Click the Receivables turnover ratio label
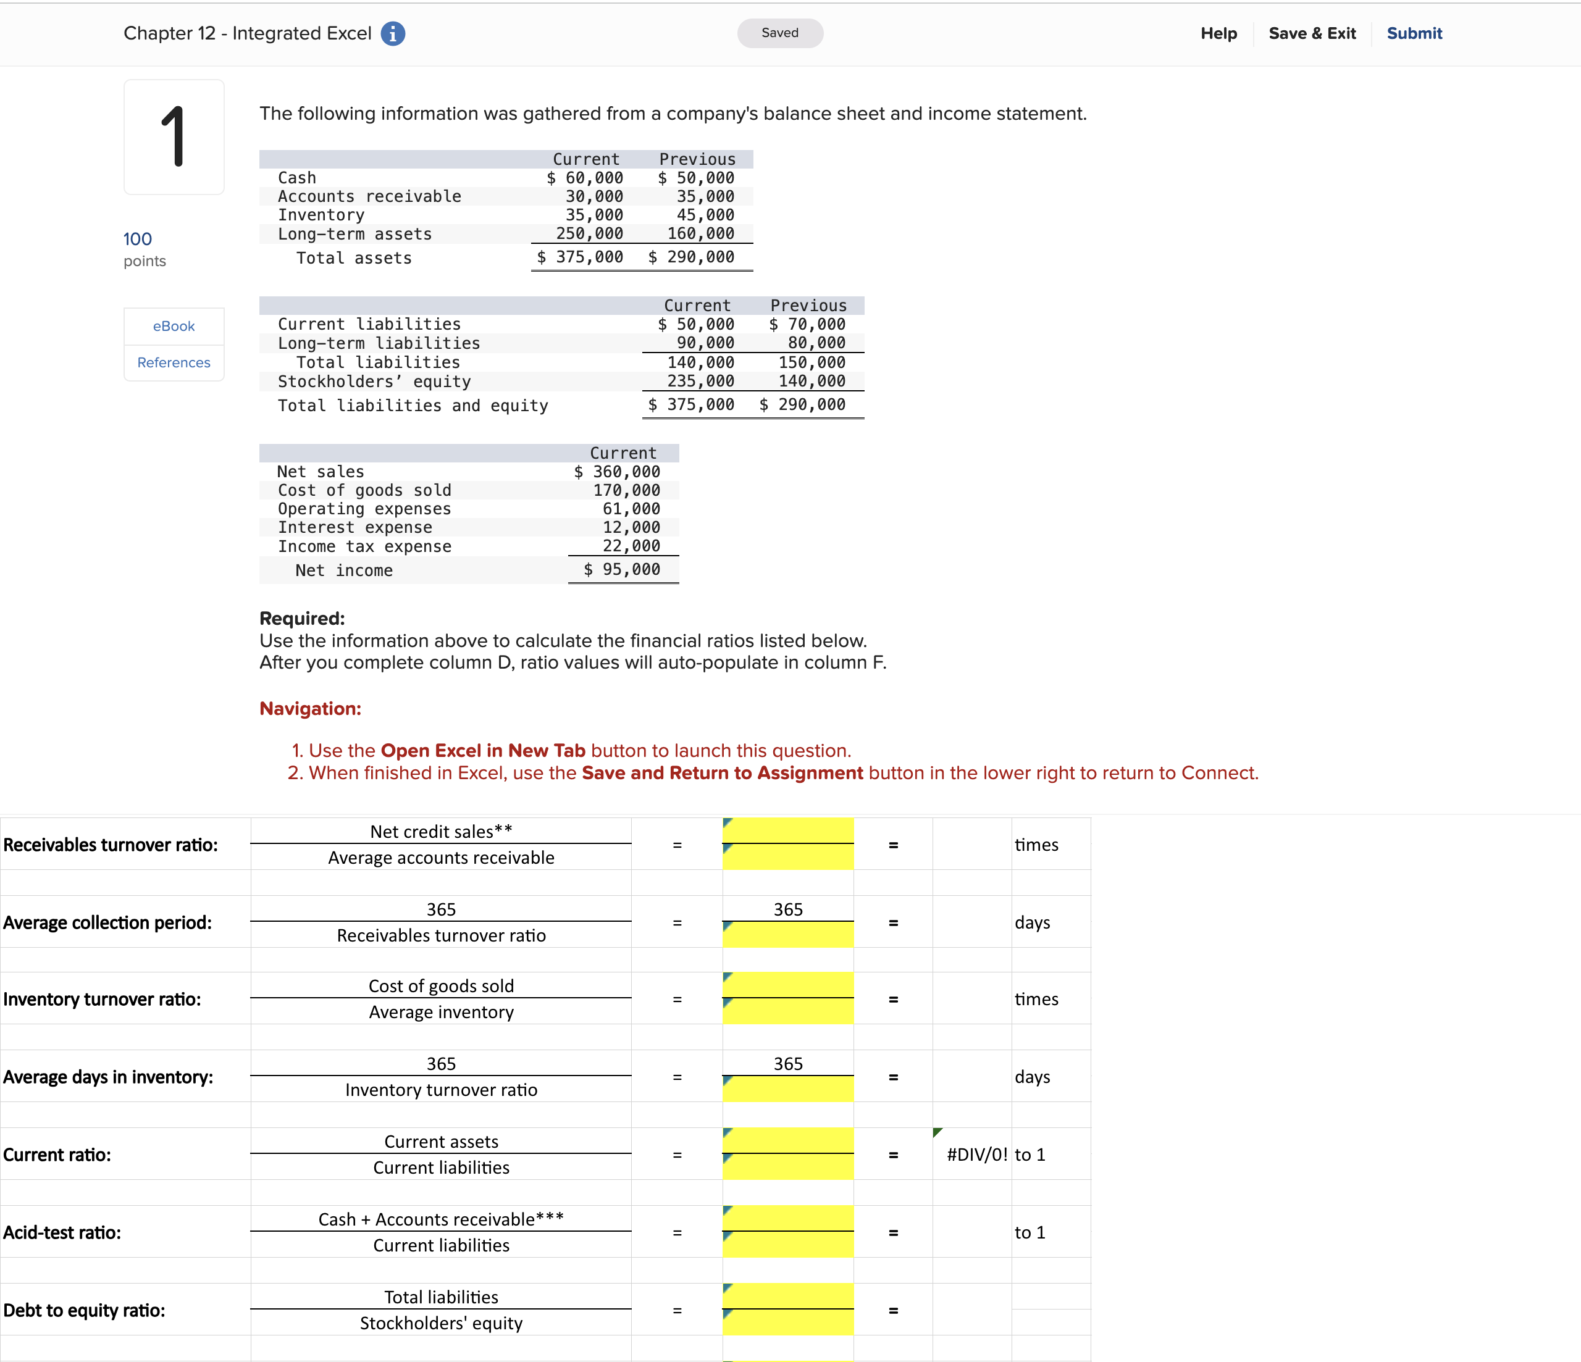 111,845
